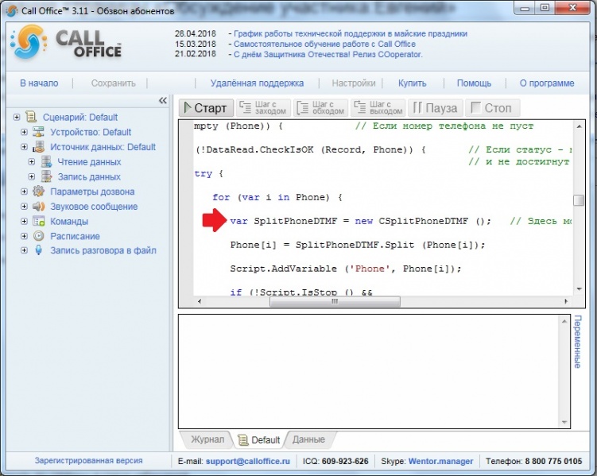Switch to the Данные tab
The width and height of the screenshot is (597, 476).
[308, 439]
